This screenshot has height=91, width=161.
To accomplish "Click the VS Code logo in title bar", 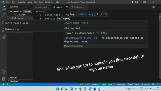I will click(3, 2).
